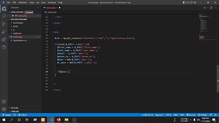Click index.php in the breadcrumb

pos(52,12)
